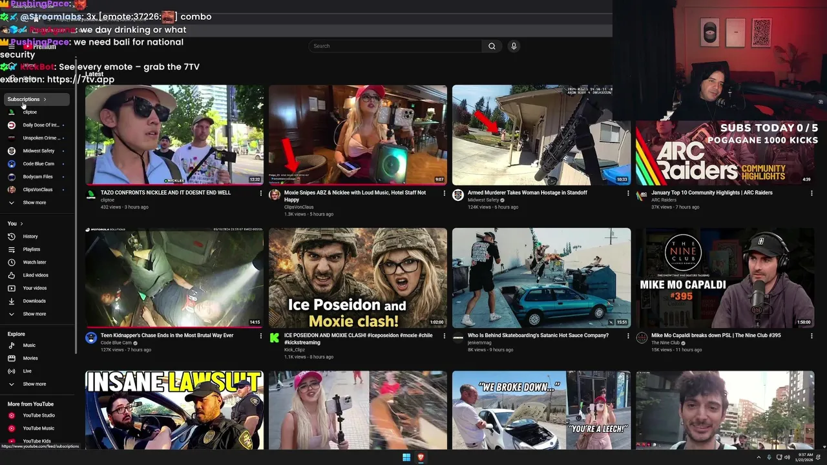Open Windows Start button
827x465 pixels.
pos(406,457)
